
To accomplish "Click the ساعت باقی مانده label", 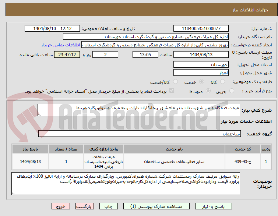I will point(36,55).
